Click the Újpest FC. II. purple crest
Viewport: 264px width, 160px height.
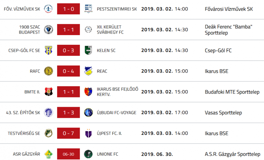click(x=88, y=133)
